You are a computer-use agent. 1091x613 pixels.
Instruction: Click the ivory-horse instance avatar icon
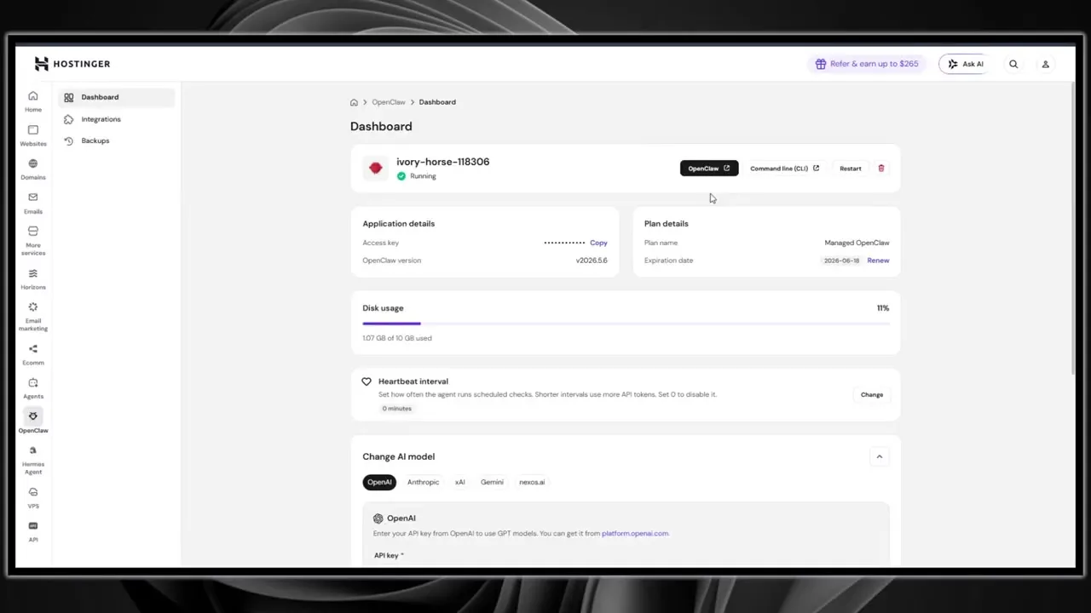(376, 169)
